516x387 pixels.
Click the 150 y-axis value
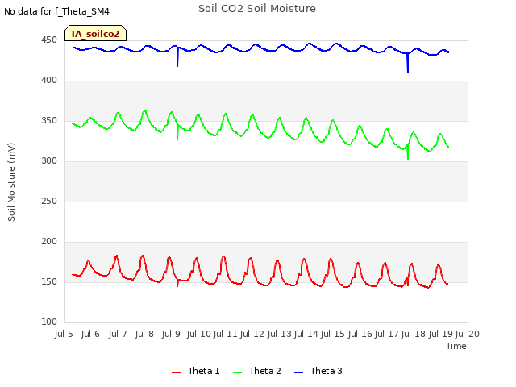(49, 282)
